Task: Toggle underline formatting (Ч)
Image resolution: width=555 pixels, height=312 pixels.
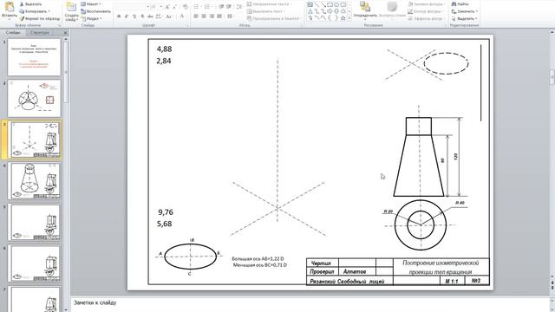Action: [x=134, y=16]
